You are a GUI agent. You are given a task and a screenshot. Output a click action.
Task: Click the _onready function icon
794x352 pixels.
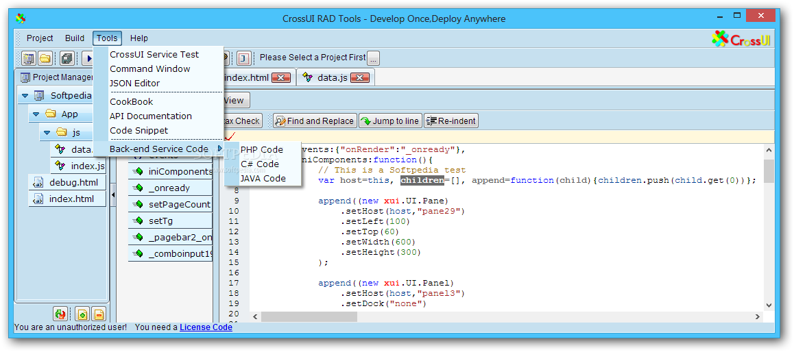click(139, 188)
